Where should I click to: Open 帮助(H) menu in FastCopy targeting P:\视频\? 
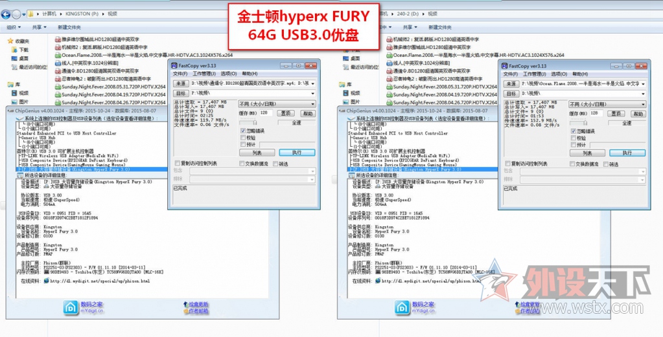(249, 74)
